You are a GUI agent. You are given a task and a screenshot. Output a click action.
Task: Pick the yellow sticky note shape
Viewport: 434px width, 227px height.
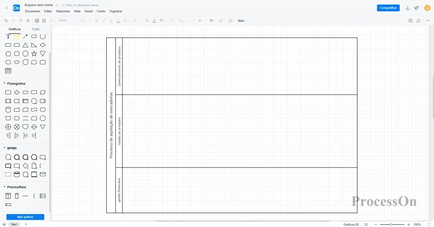(x=16, y=36)
